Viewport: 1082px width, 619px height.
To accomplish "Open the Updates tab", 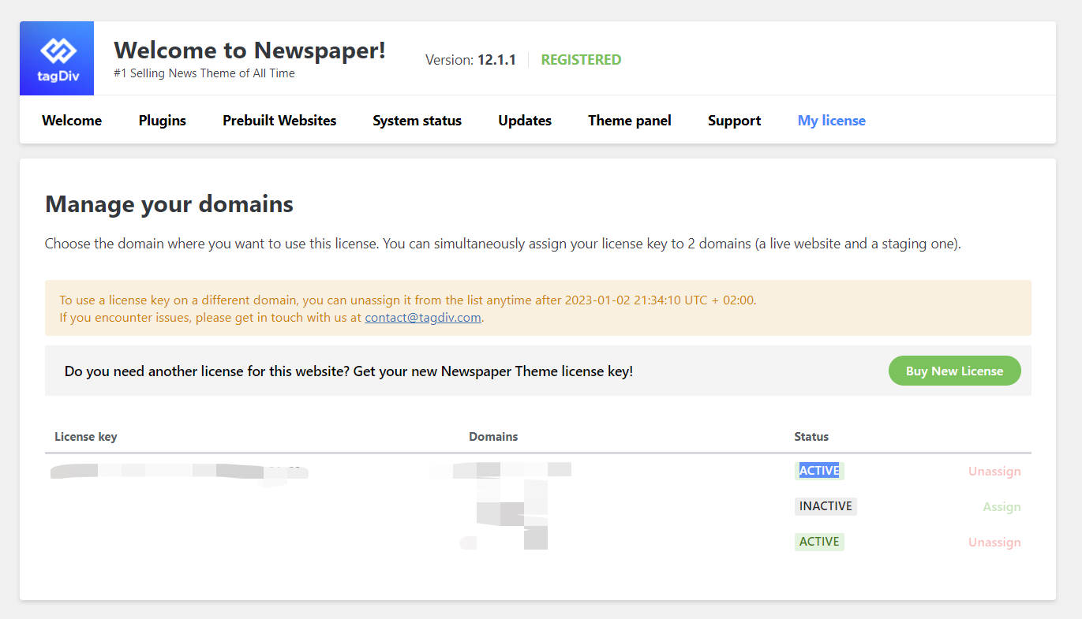I will pyautogui.click(x=525, y=121).
